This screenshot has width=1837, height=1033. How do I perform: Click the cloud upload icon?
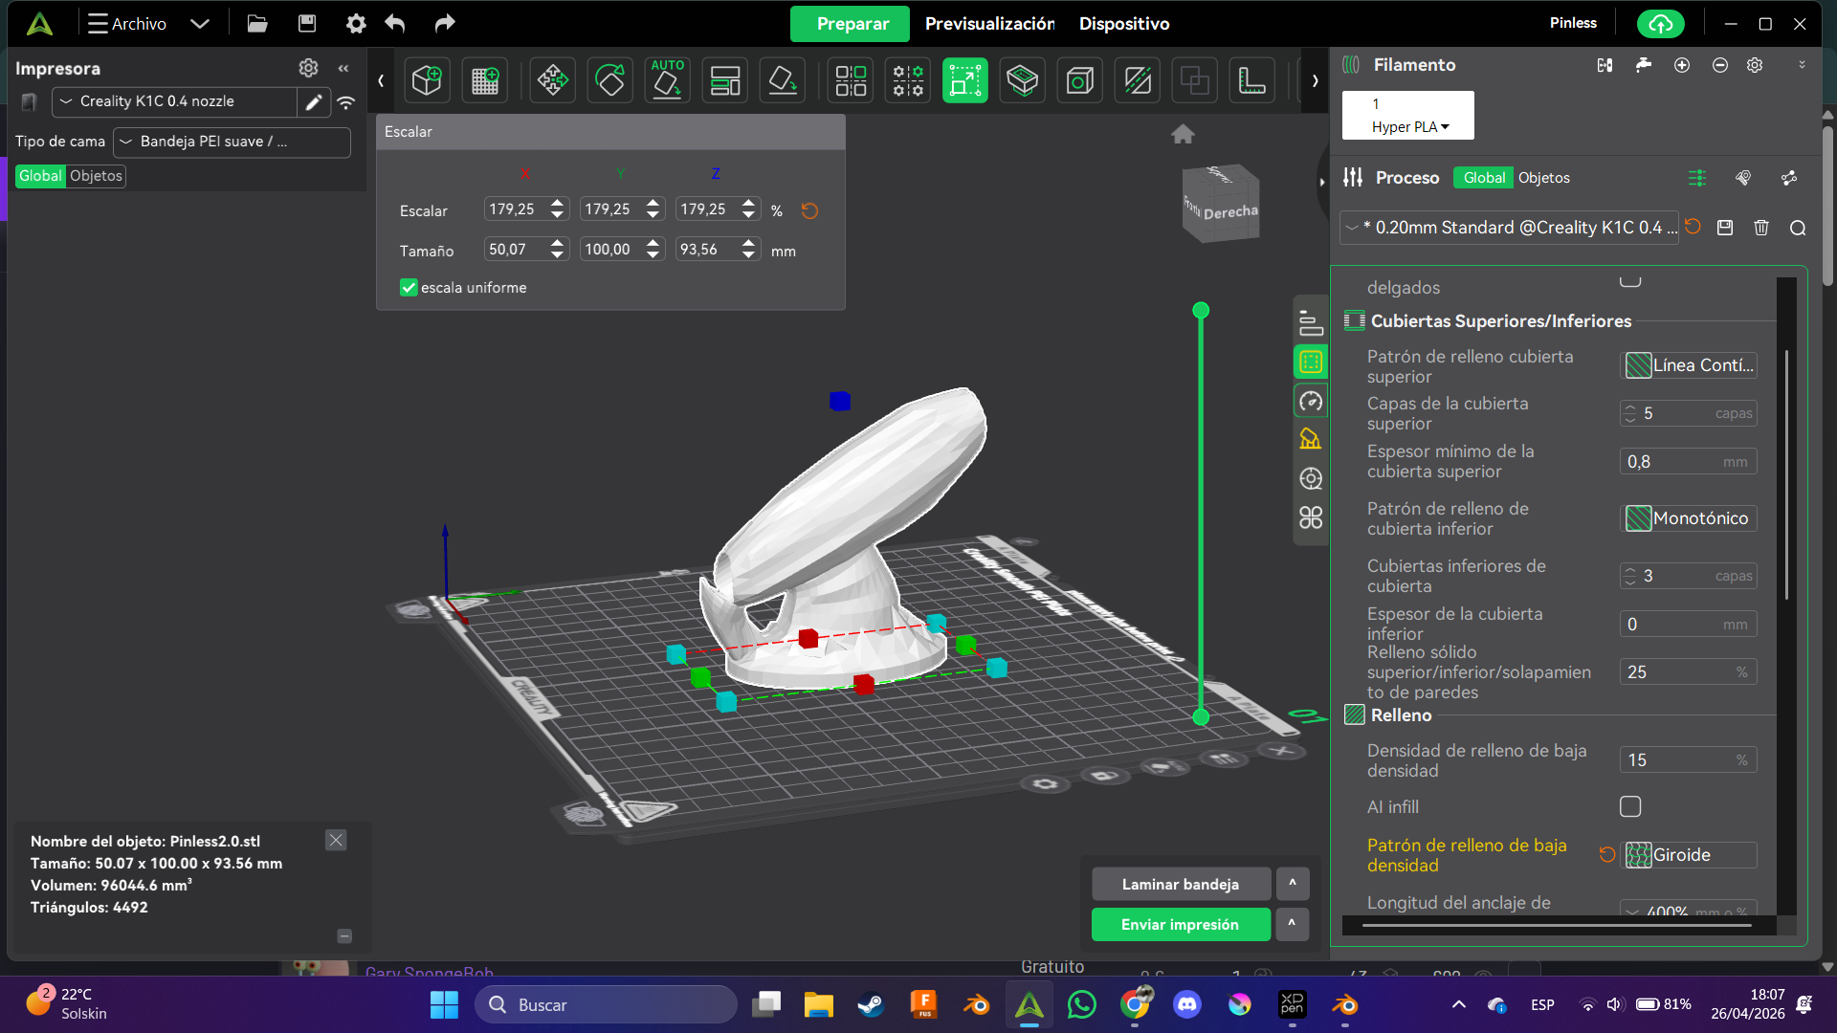click(x=1660, y=24)
